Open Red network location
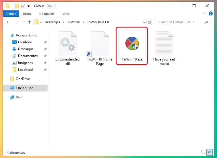217x158 pixels. [15, 97]
